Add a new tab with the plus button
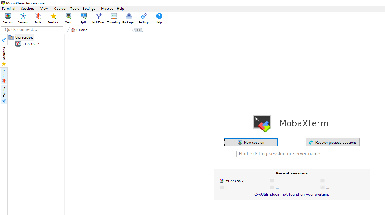Screen dimensions: 385x215 138,30
